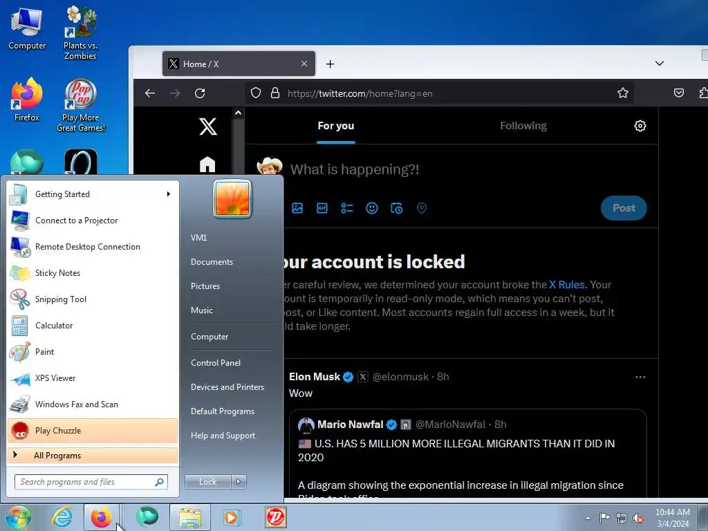The image size is (708, 531).
Task: Follow the X Rules link
Action: click(567, 284)
